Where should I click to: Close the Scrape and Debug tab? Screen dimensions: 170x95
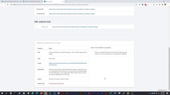pyautogui.click(x=20, y=2)
